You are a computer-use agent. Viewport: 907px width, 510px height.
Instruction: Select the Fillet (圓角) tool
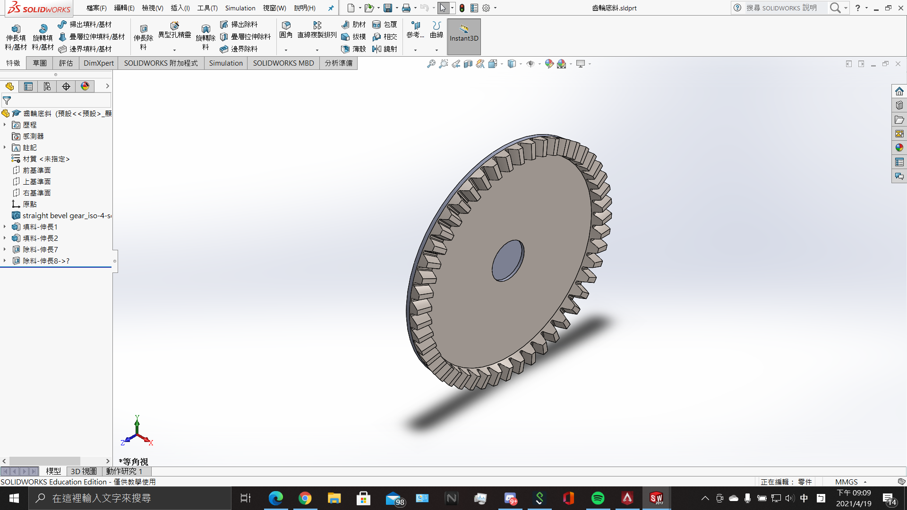coord(286,29)
